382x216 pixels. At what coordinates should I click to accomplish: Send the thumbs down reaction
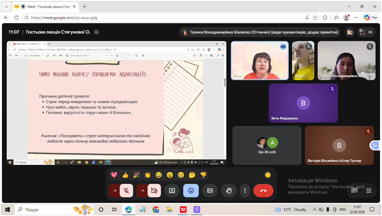click(203, 175)
